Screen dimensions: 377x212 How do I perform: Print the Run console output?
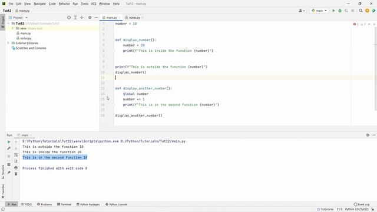(x=16, y=167)
